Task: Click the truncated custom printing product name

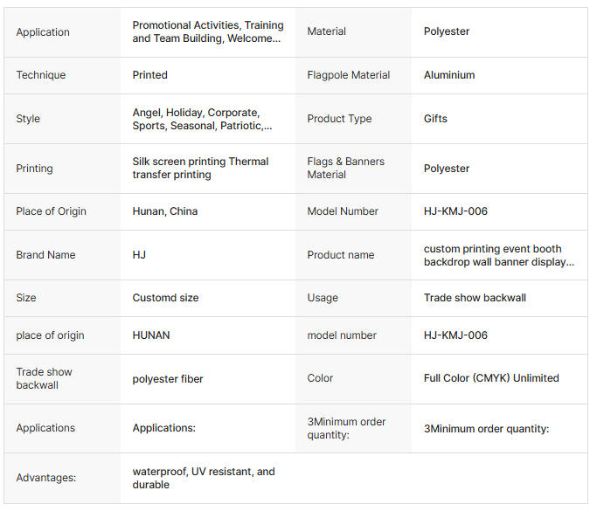Action: coord(498,255)
